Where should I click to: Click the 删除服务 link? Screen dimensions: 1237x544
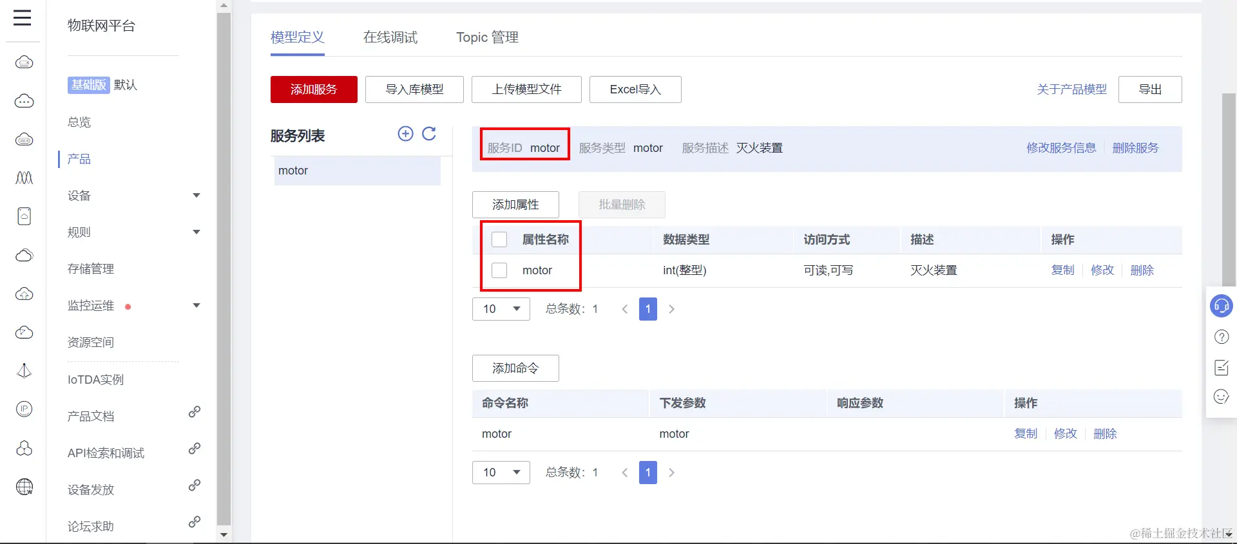1135,148
